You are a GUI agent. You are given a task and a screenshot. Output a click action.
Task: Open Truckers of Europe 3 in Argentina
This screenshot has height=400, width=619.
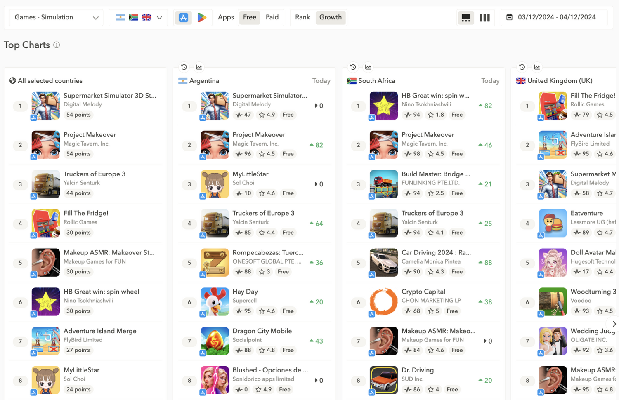[x=263, y=213]
